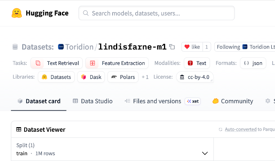Viewport: 275px width, 161px height.
Task: Select the Text modality tag
Action: [197, 63]
